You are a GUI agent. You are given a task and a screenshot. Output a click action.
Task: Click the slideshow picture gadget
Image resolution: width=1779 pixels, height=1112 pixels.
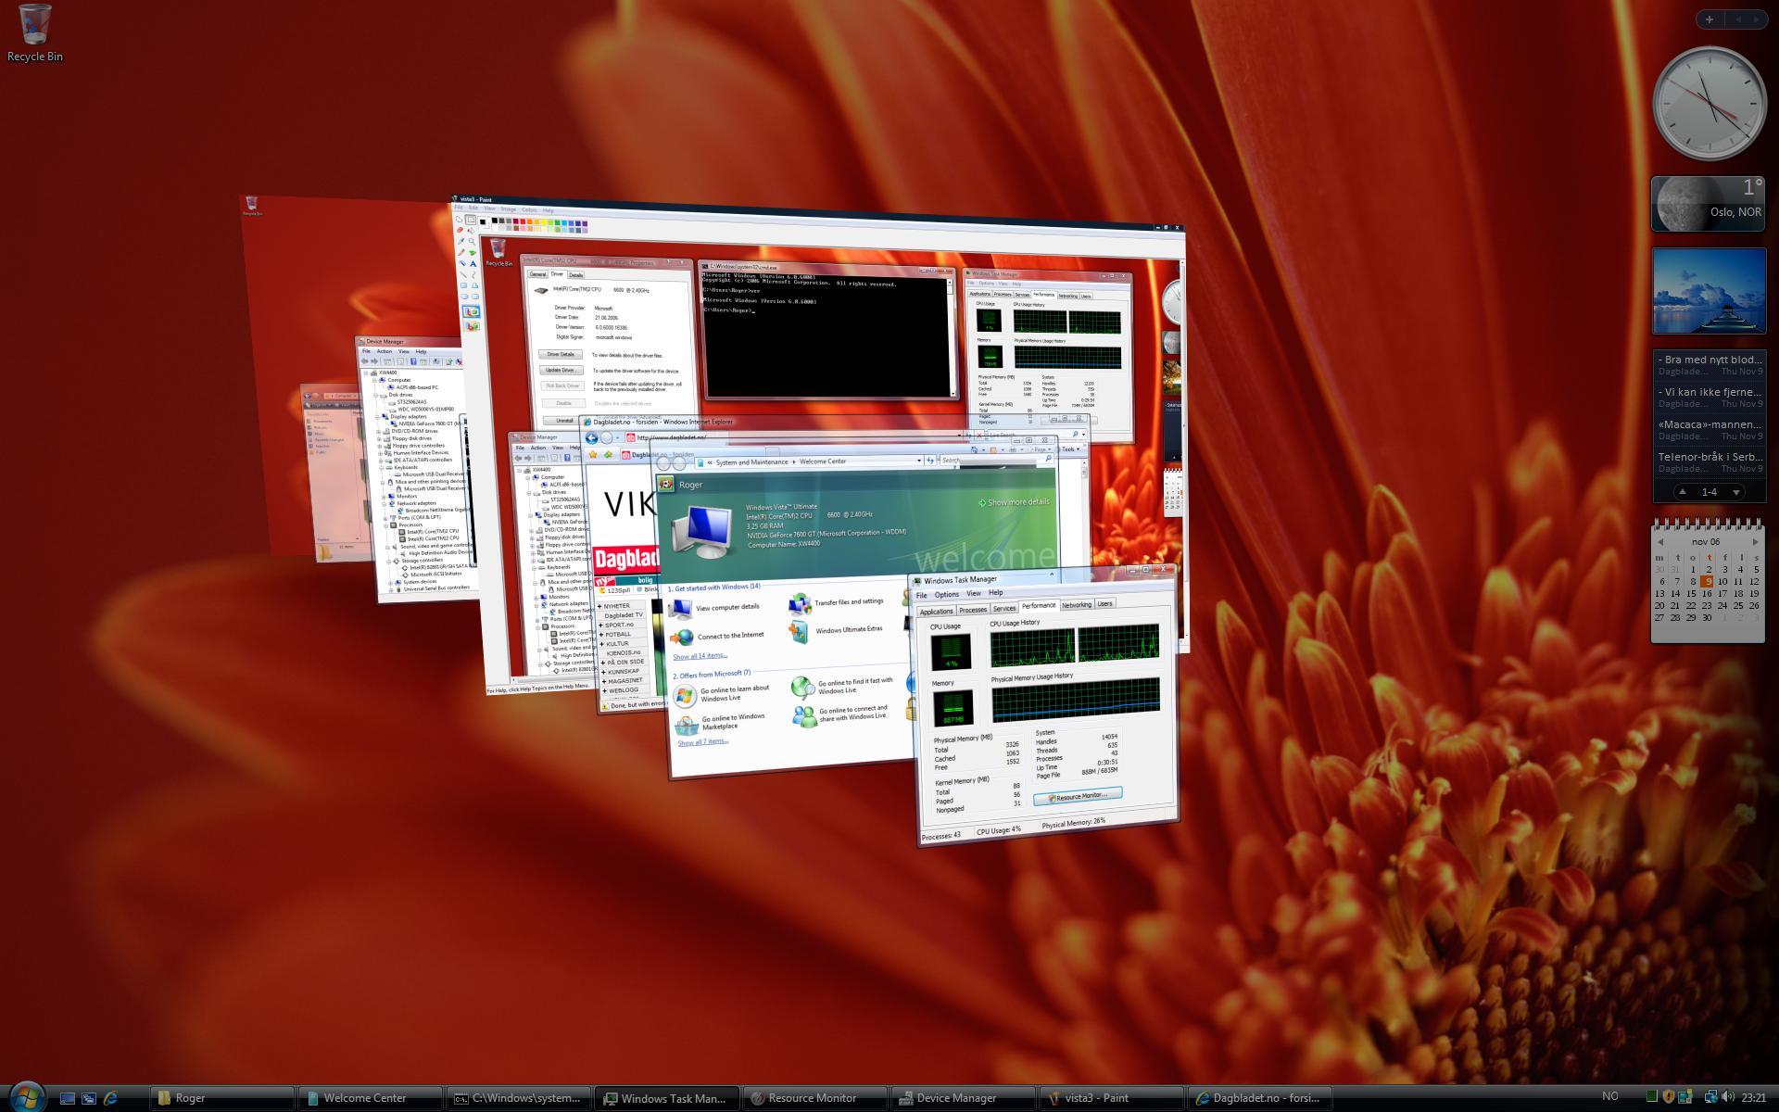1710,290
